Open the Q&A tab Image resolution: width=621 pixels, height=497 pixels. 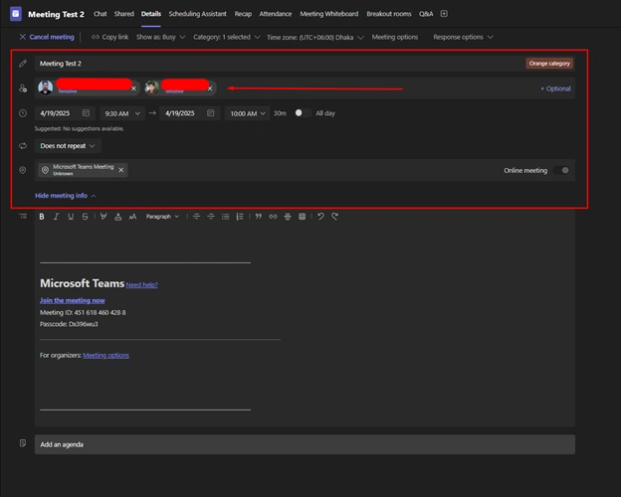pos(426,14)
